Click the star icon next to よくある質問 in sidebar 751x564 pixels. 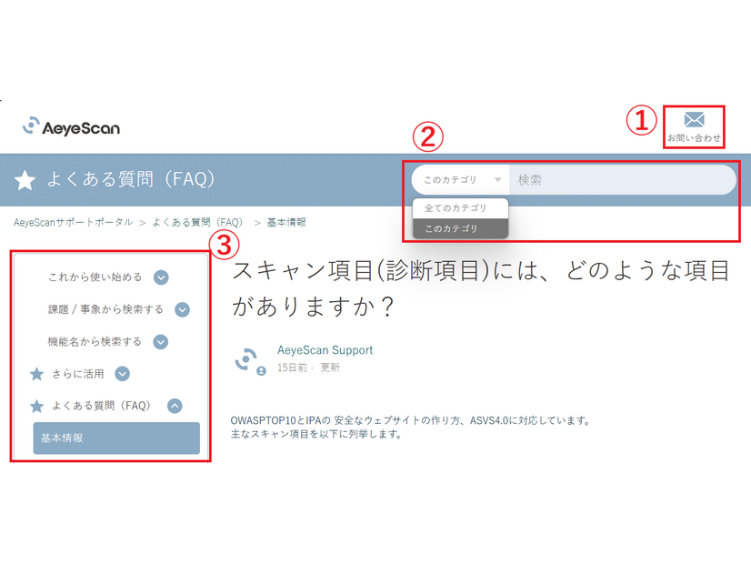[x=37, y=407]
